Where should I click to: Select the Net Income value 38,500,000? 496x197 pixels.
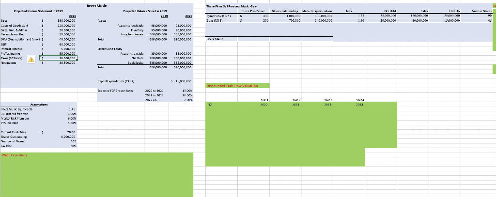[67, 62]
